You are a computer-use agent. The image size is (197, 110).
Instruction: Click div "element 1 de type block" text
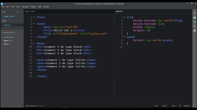point(63,47)
